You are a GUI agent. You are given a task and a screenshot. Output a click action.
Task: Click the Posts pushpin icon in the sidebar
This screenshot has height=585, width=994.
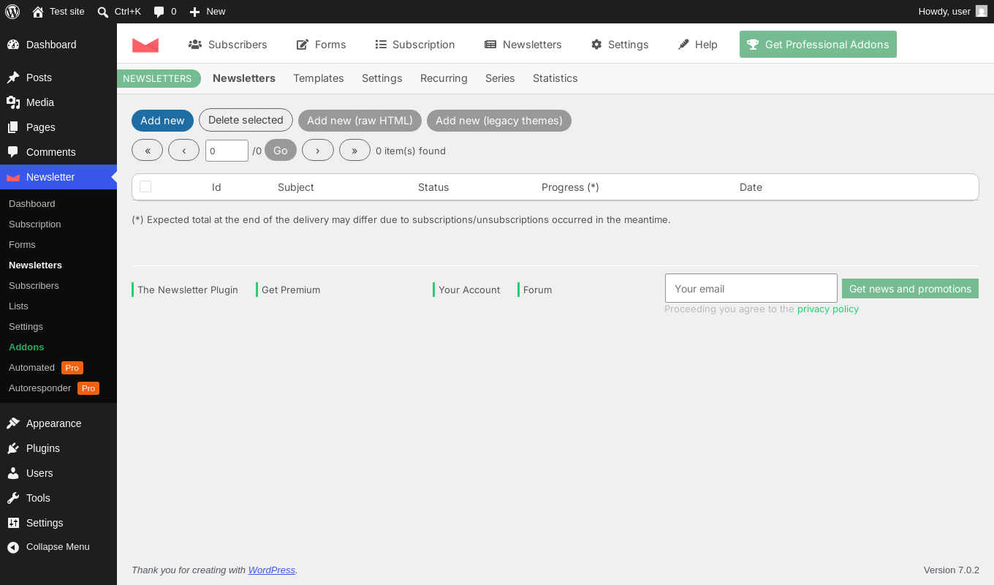click(13, 78)
